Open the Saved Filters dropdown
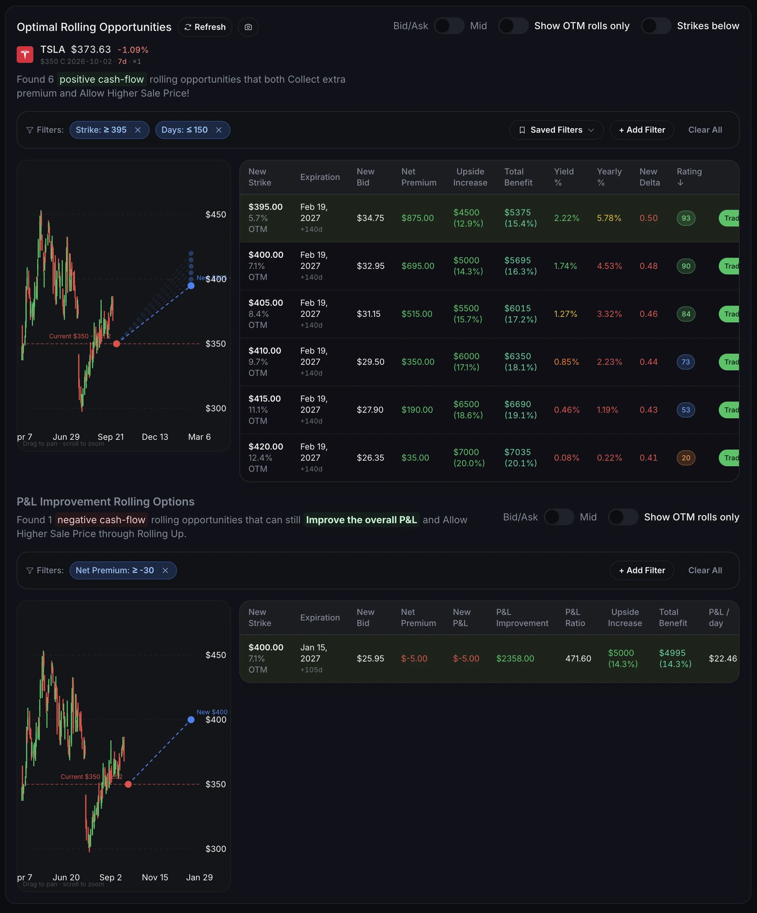The height and width of the screenshot is (913, 757). (x=556, y=130)
